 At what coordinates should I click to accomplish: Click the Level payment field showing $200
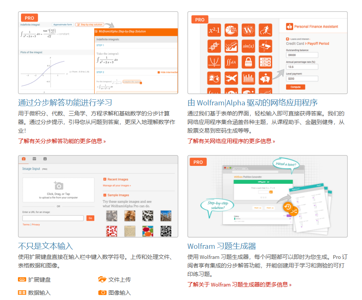(302, 78)
